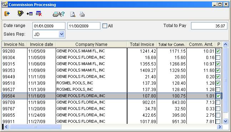
Task: Click the Total for Comm. column header
Action: (x=172, y=44)
